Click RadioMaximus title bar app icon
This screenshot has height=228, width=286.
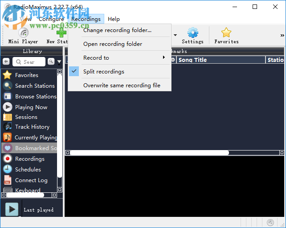coord(8,7)
